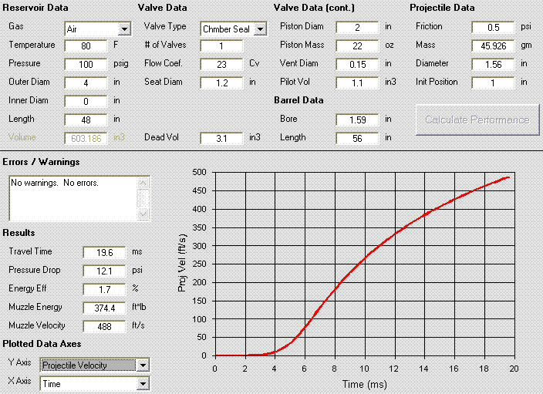Click the 'Projectile Data' section heading
This screenshot has height=394, width=543.
(442, 8)
